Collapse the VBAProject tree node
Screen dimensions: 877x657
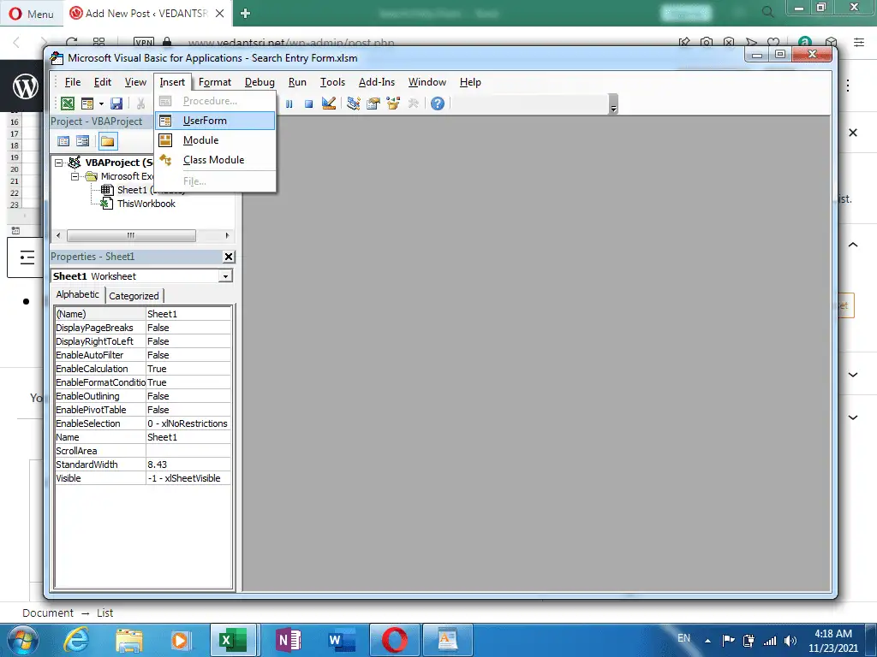(59, 163)
